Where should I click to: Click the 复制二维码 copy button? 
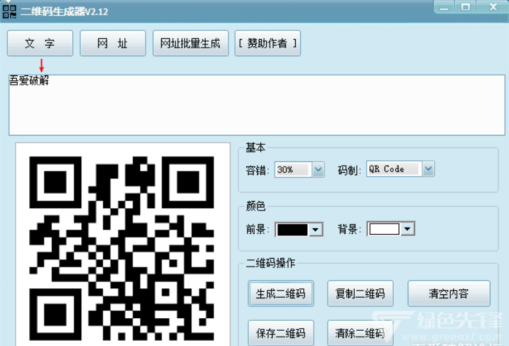pyautogui.click(x=360, y=294)
